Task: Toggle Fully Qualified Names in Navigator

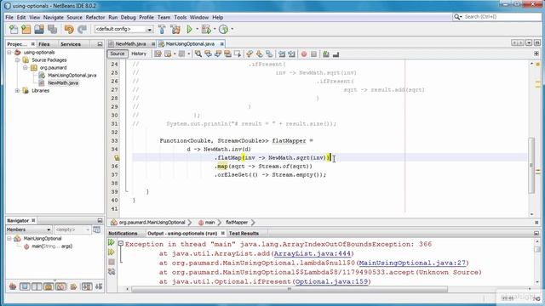Action: tap(74, 286)
